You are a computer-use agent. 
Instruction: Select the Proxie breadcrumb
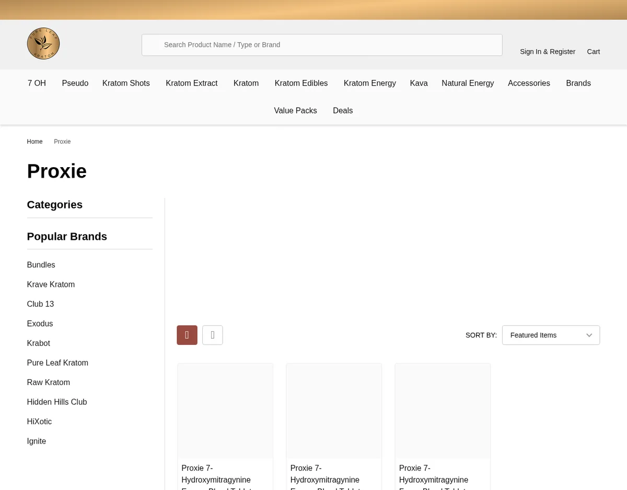tap(62, 142)
